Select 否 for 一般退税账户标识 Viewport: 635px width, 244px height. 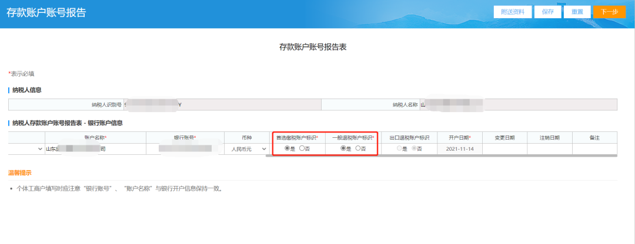(357, 148)
